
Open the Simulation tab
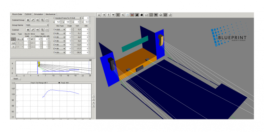tap(38, 14)
